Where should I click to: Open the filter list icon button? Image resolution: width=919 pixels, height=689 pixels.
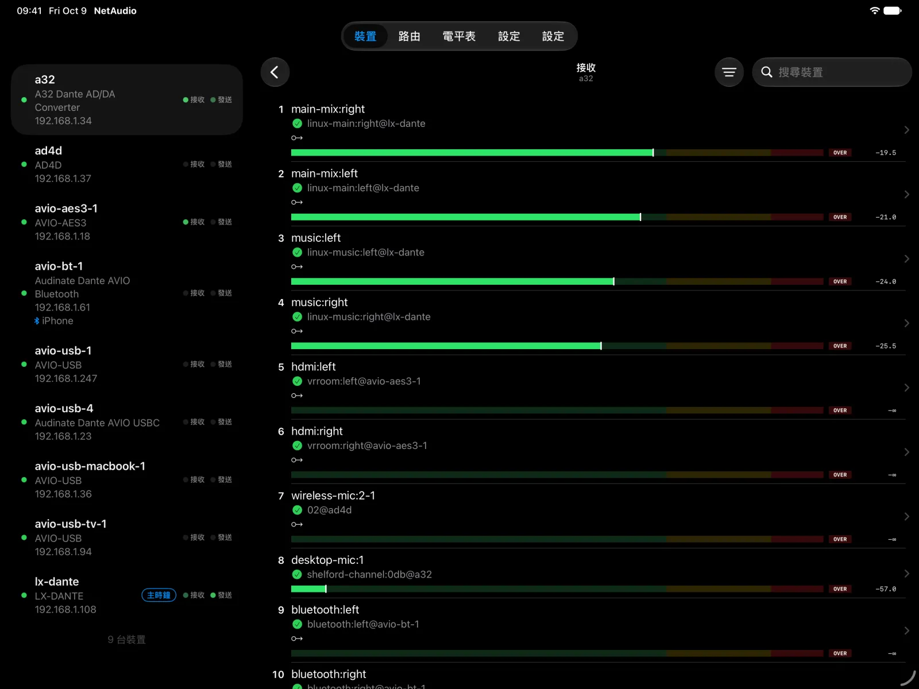729,72
